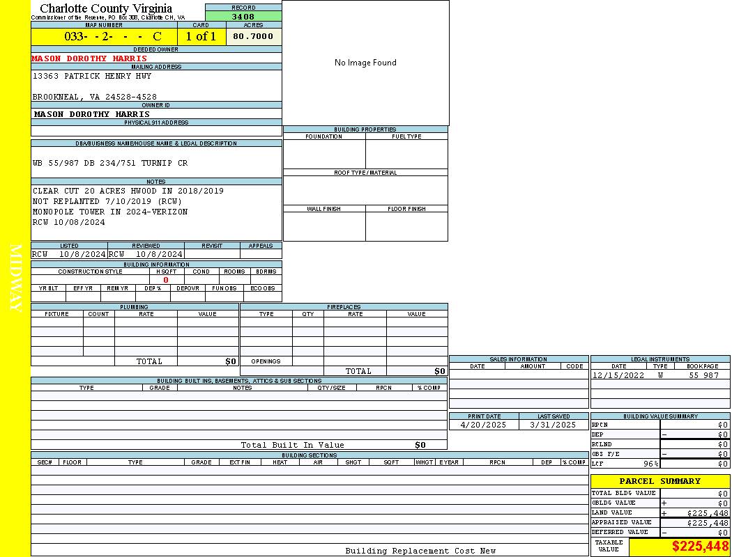Select the red taxable value amount

click(x=700, y=547)
